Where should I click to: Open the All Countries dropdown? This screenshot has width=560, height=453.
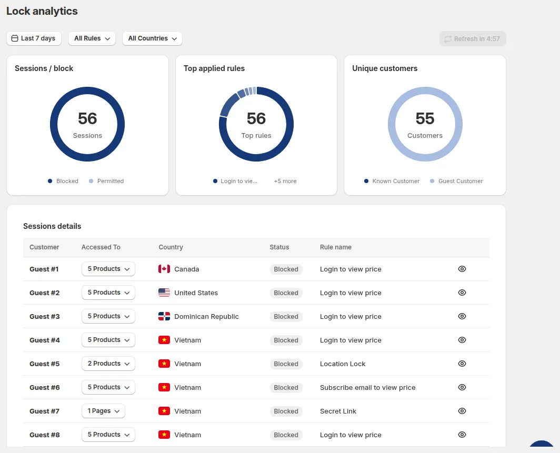click(x=152, y=38)
